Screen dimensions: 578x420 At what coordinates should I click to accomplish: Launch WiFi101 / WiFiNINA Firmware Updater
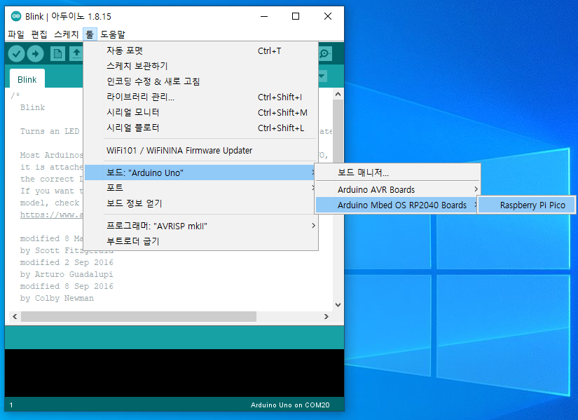201,151
